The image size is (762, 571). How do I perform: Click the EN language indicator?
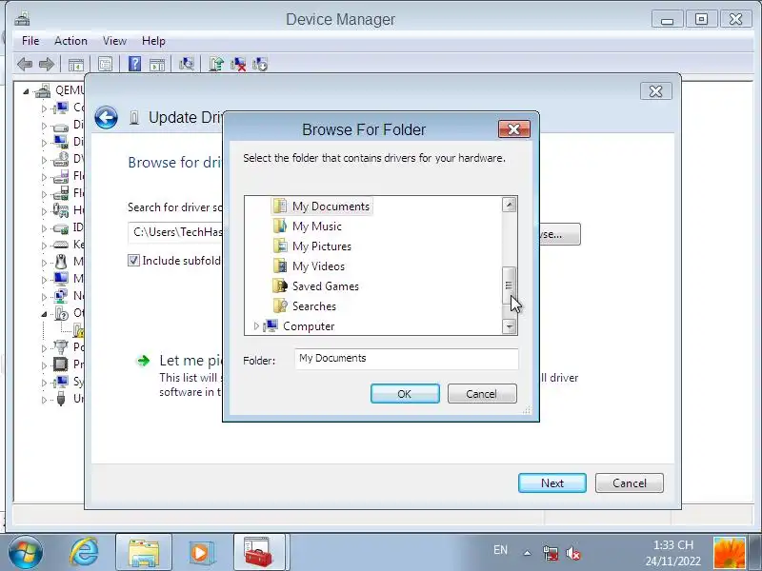pos(501,550)
